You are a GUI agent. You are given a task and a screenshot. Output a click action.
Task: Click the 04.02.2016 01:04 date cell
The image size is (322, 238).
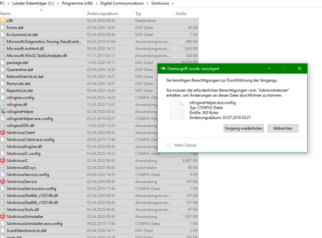101,41
